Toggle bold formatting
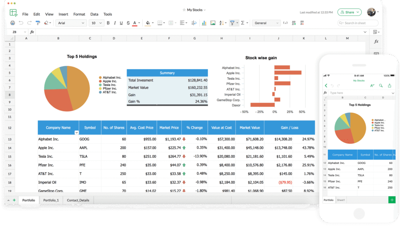The width and height of the screenshot is (400, 227). click(108, 23)
